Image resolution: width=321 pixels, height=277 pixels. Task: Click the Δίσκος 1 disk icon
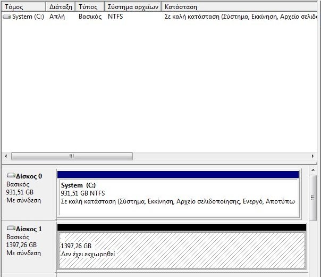[x=11, y=228]
